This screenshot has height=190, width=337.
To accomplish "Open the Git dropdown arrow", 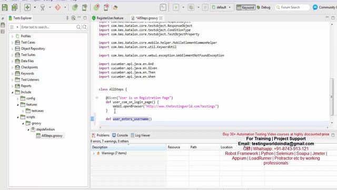I will coord(65,7).
